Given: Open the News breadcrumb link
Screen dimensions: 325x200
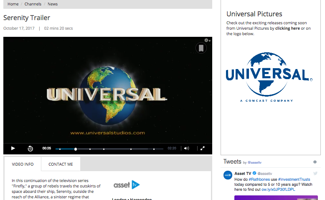Looking at the screenshot, I should coord(53,4).
